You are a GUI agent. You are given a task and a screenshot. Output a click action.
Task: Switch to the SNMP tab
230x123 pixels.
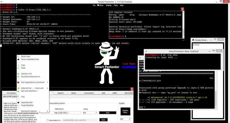(x=115, y=93)
